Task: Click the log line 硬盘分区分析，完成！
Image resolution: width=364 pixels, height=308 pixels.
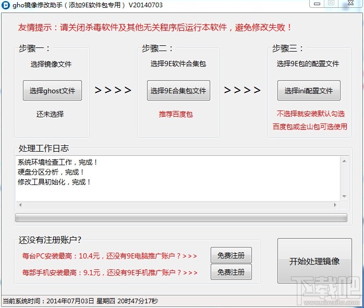Action: (51, 172)
